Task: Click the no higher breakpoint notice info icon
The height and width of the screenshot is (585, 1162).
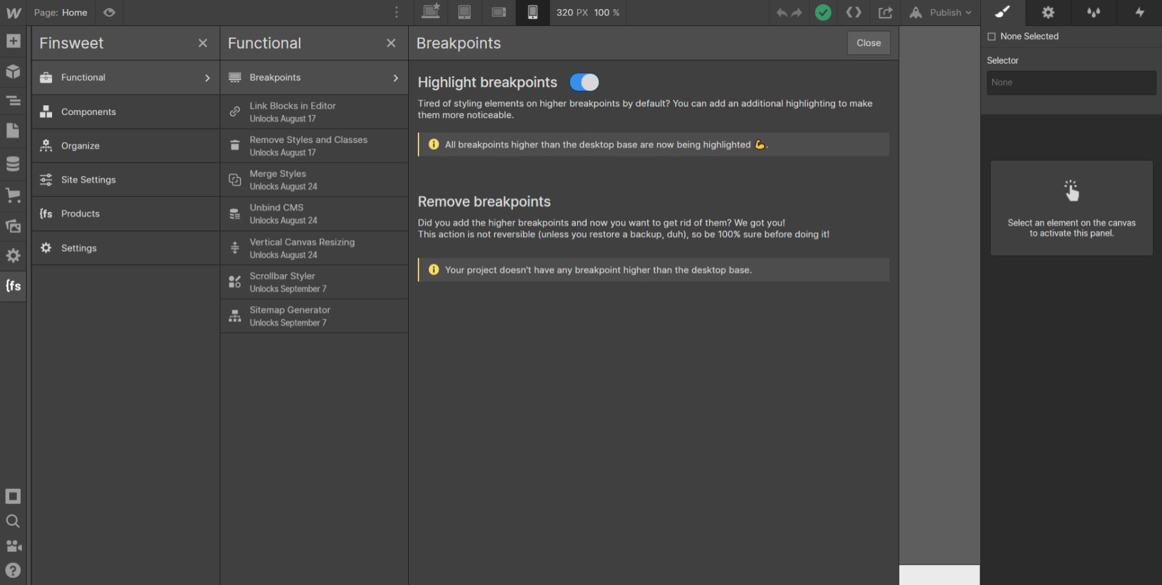Action: click(x=433, y=269)
